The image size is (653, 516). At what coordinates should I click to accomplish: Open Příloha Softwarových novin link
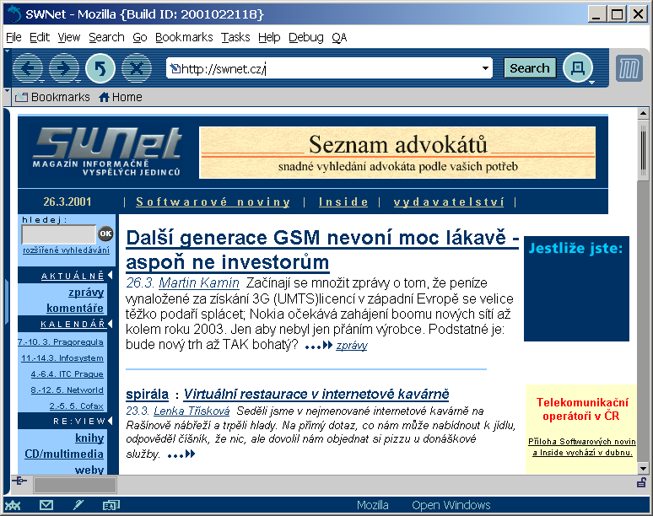point(582,447)
